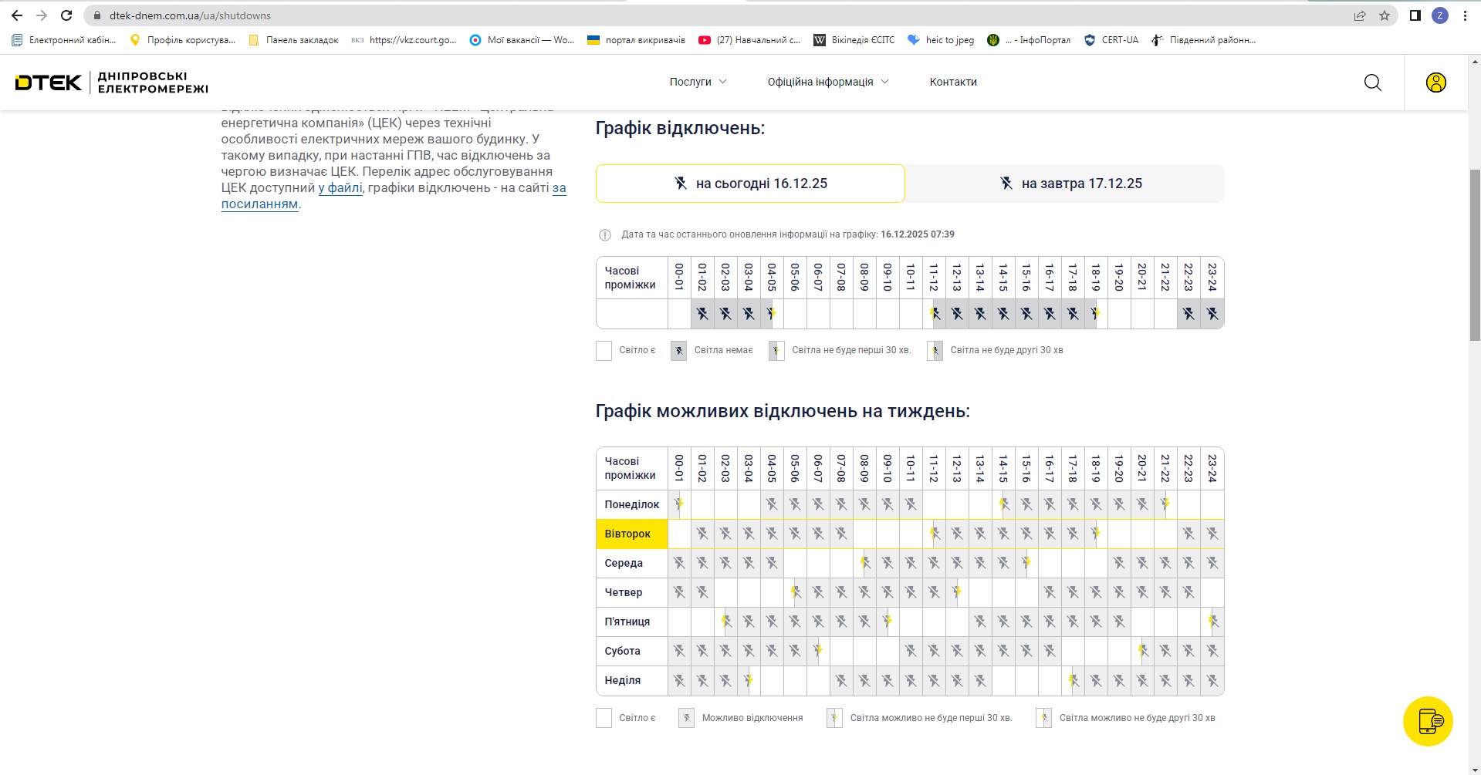Switch to 'на завтра 17.12.25' tab
The width and height of the screenshot is (1481, 775).
tap(1065, 184)
